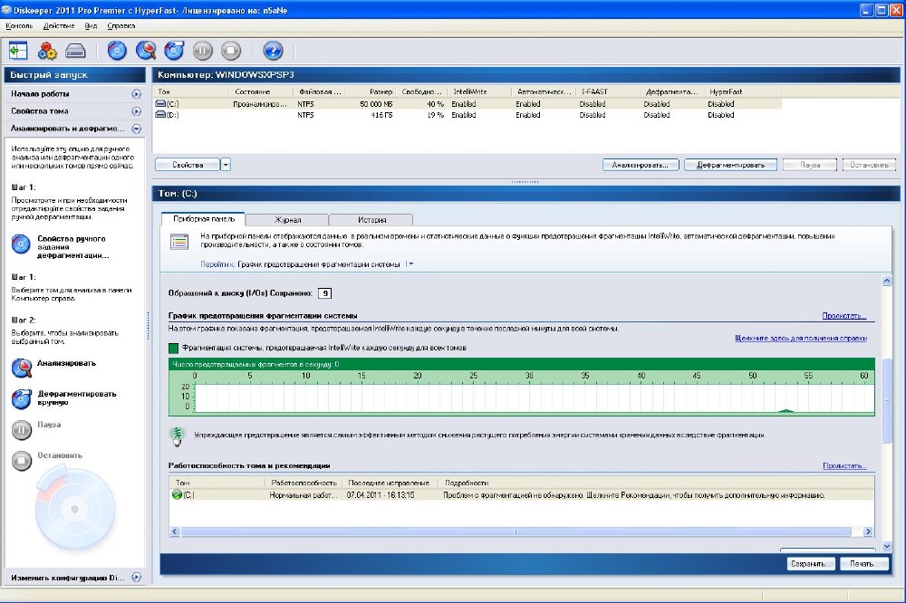Click the sidebar 'Пауза' round icon
The image size is (906, 603).
coord(22,430)
